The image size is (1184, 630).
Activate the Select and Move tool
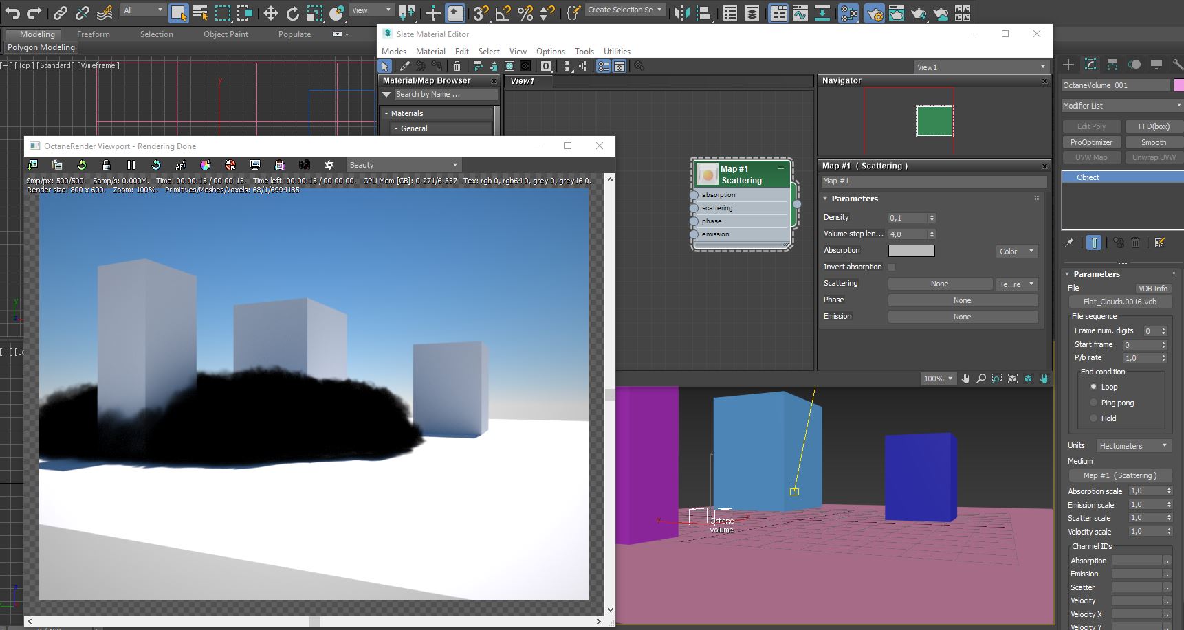(271, 12)
